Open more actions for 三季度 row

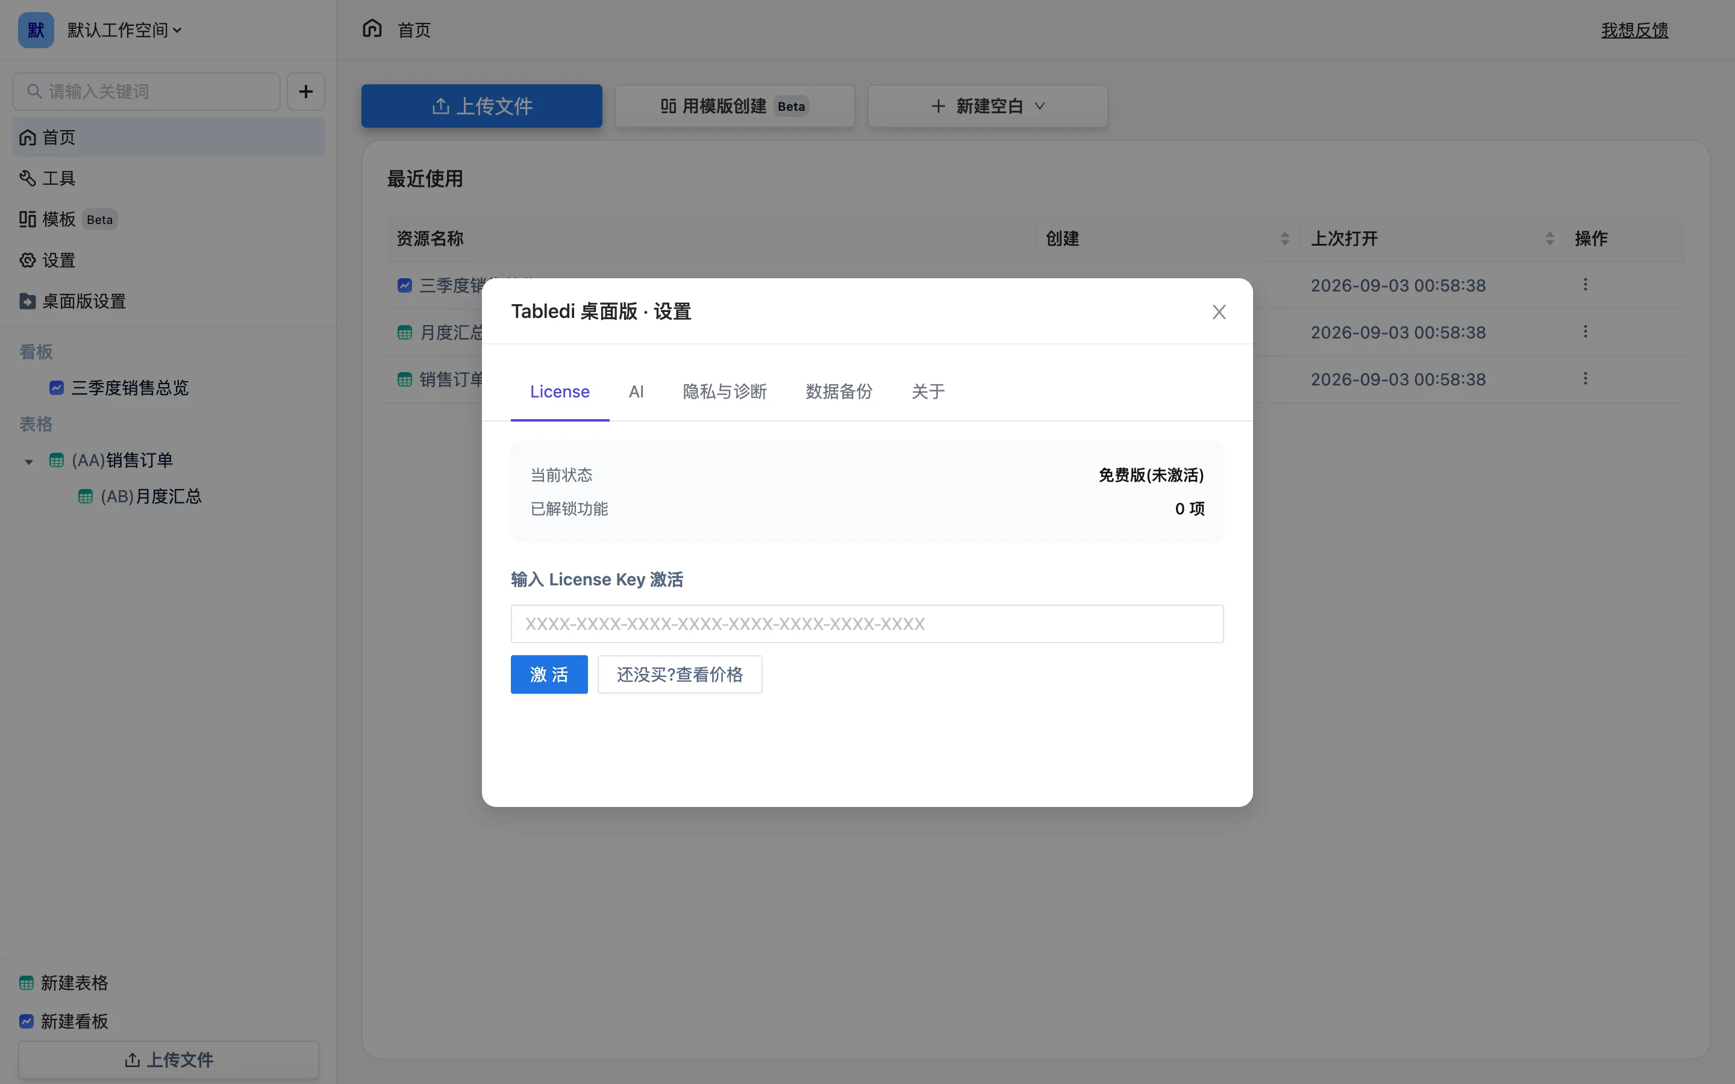(1585, 285)
